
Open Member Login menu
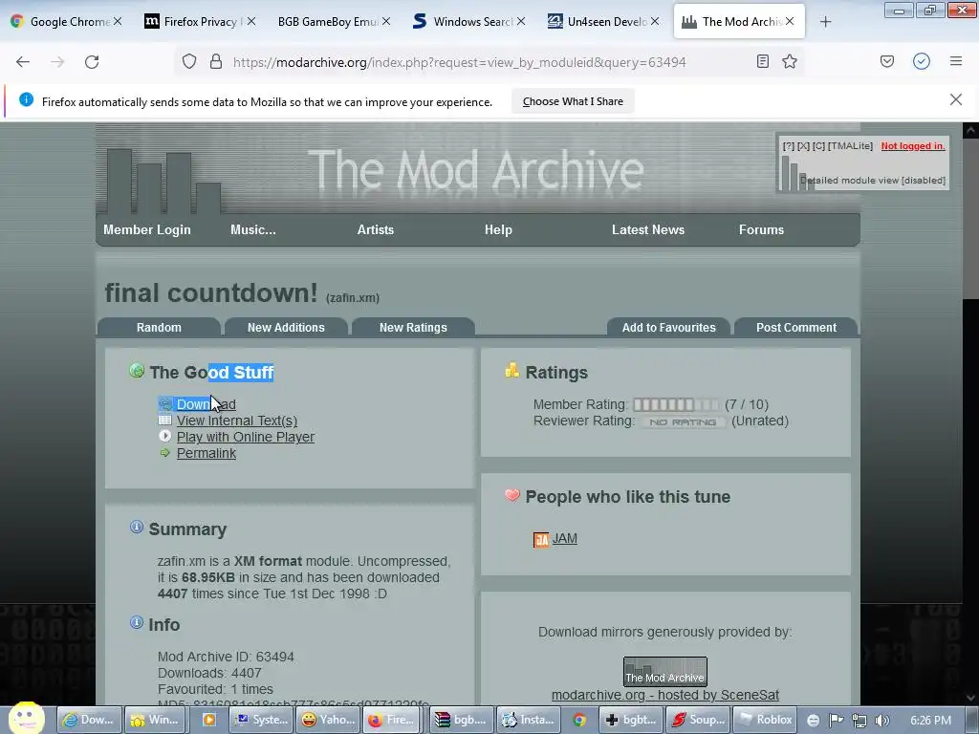146,229
